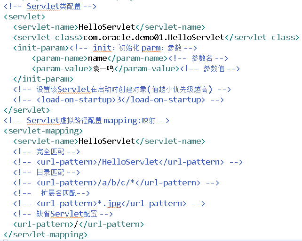Click the 扩展名匹配 comment
Image resolution: width=302 pixels, height=241 pixels.
(51, 193)
